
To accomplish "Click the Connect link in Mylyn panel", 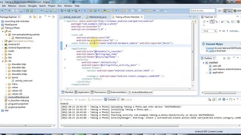I will point(210,48).
